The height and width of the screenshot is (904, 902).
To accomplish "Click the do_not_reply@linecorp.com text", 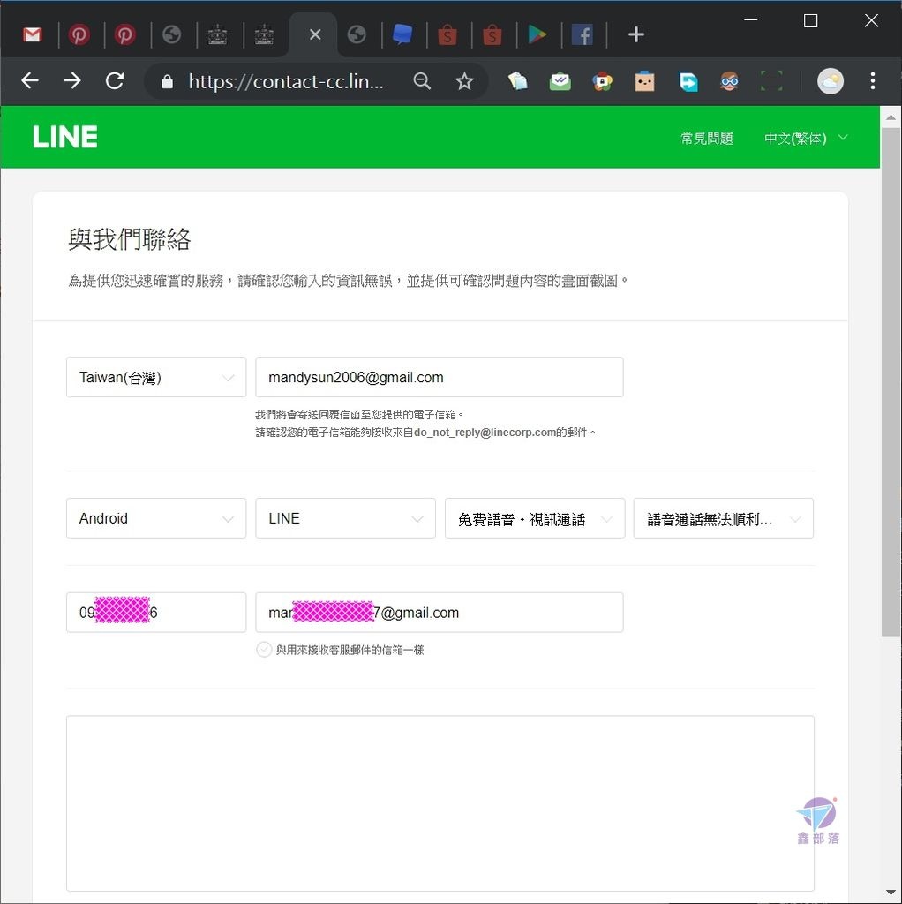I will tap(485, 433).
